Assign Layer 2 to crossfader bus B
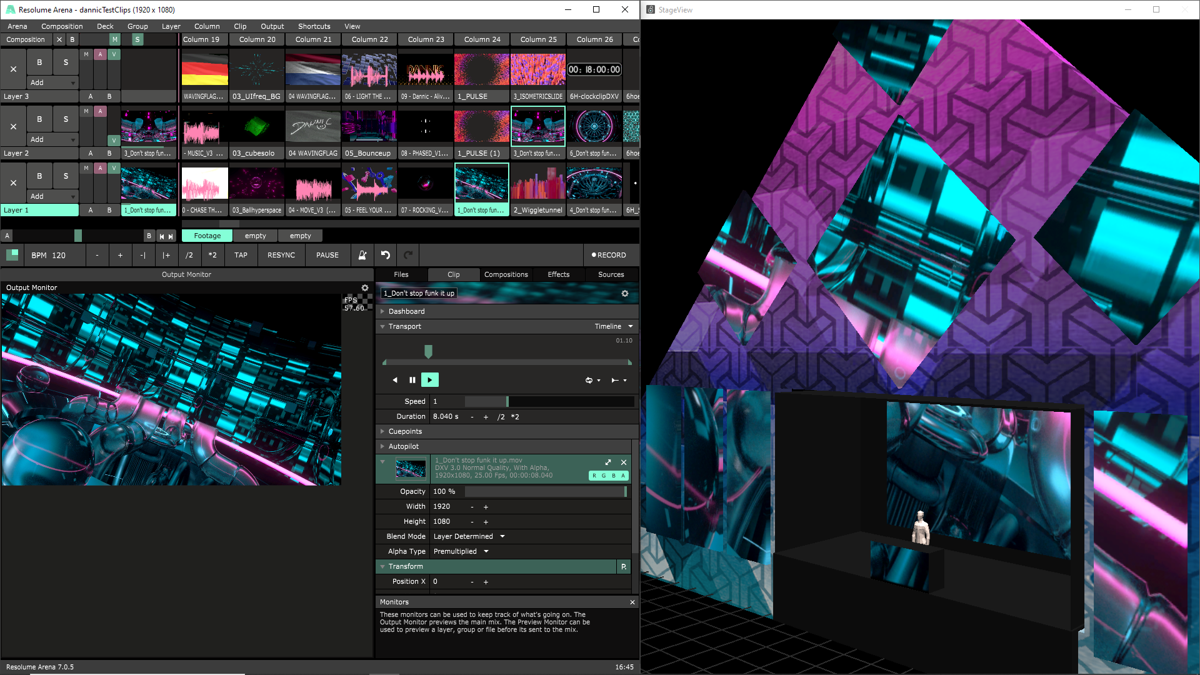Image resolution: width=1200 pixels, height=675 pixels. (x=109, y=153)
